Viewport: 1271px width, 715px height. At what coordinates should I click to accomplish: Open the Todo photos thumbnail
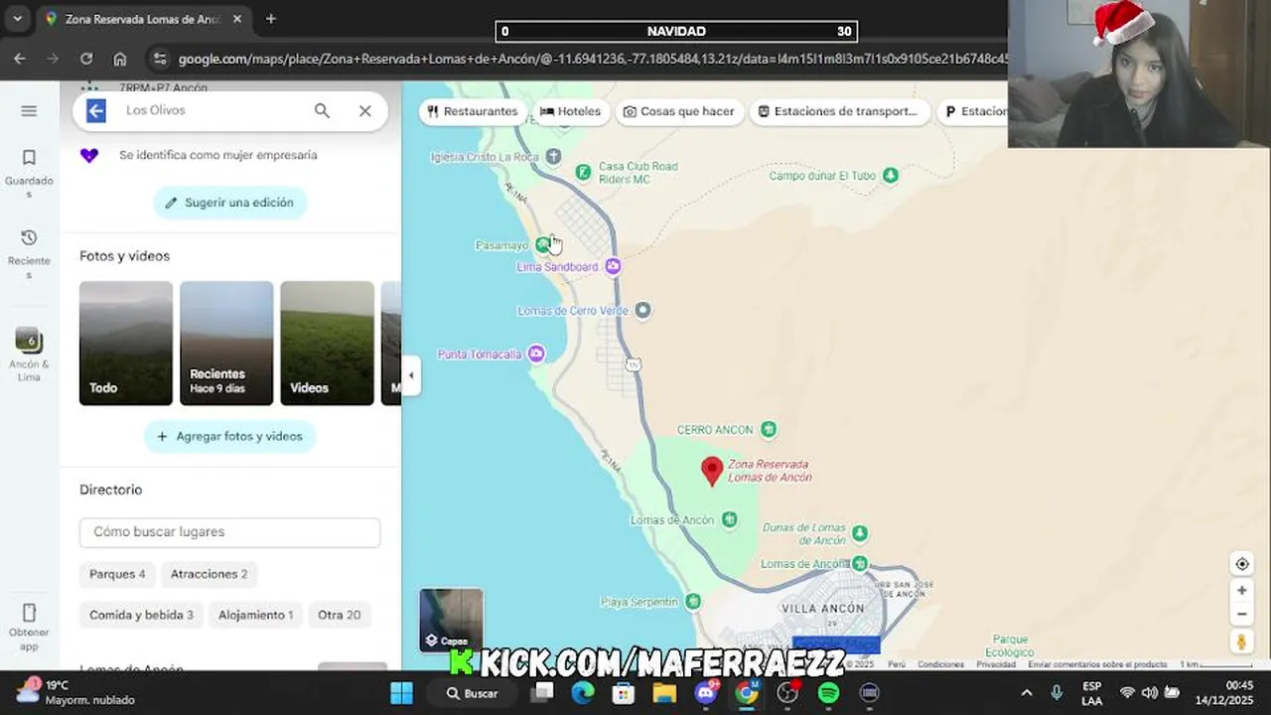tap(126, 344)
